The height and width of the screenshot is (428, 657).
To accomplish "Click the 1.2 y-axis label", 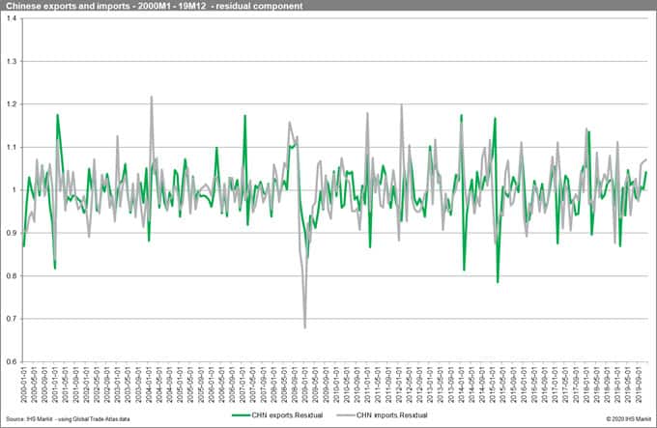I will [x=11, y=104].
